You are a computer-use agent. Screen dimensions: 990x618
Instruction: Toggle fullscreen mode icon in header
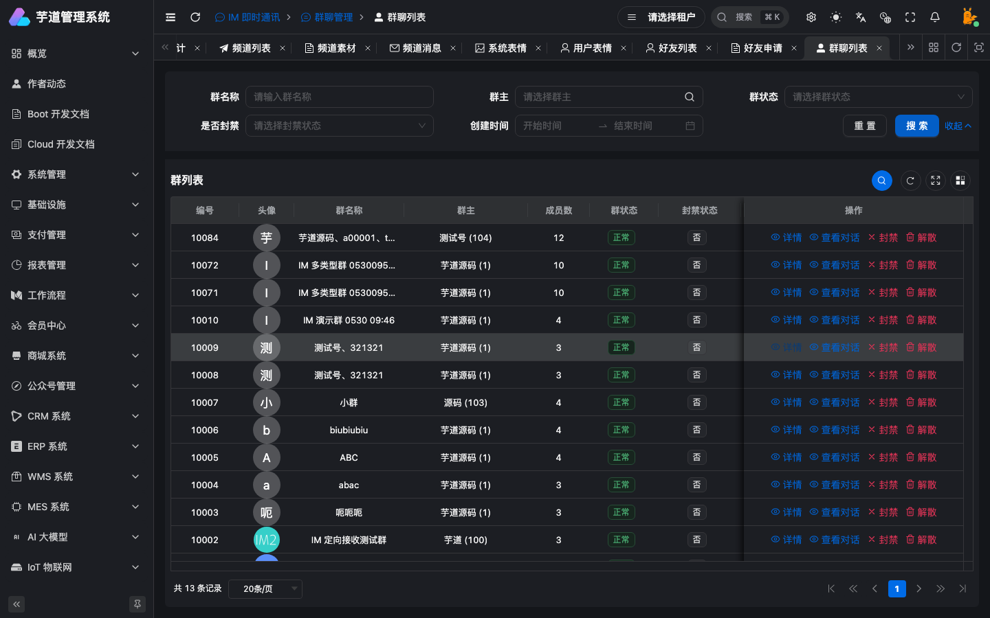click(x=910, y=17)
